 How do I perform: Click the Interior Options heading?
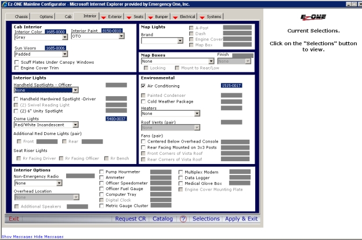click(x=32, y=170)
